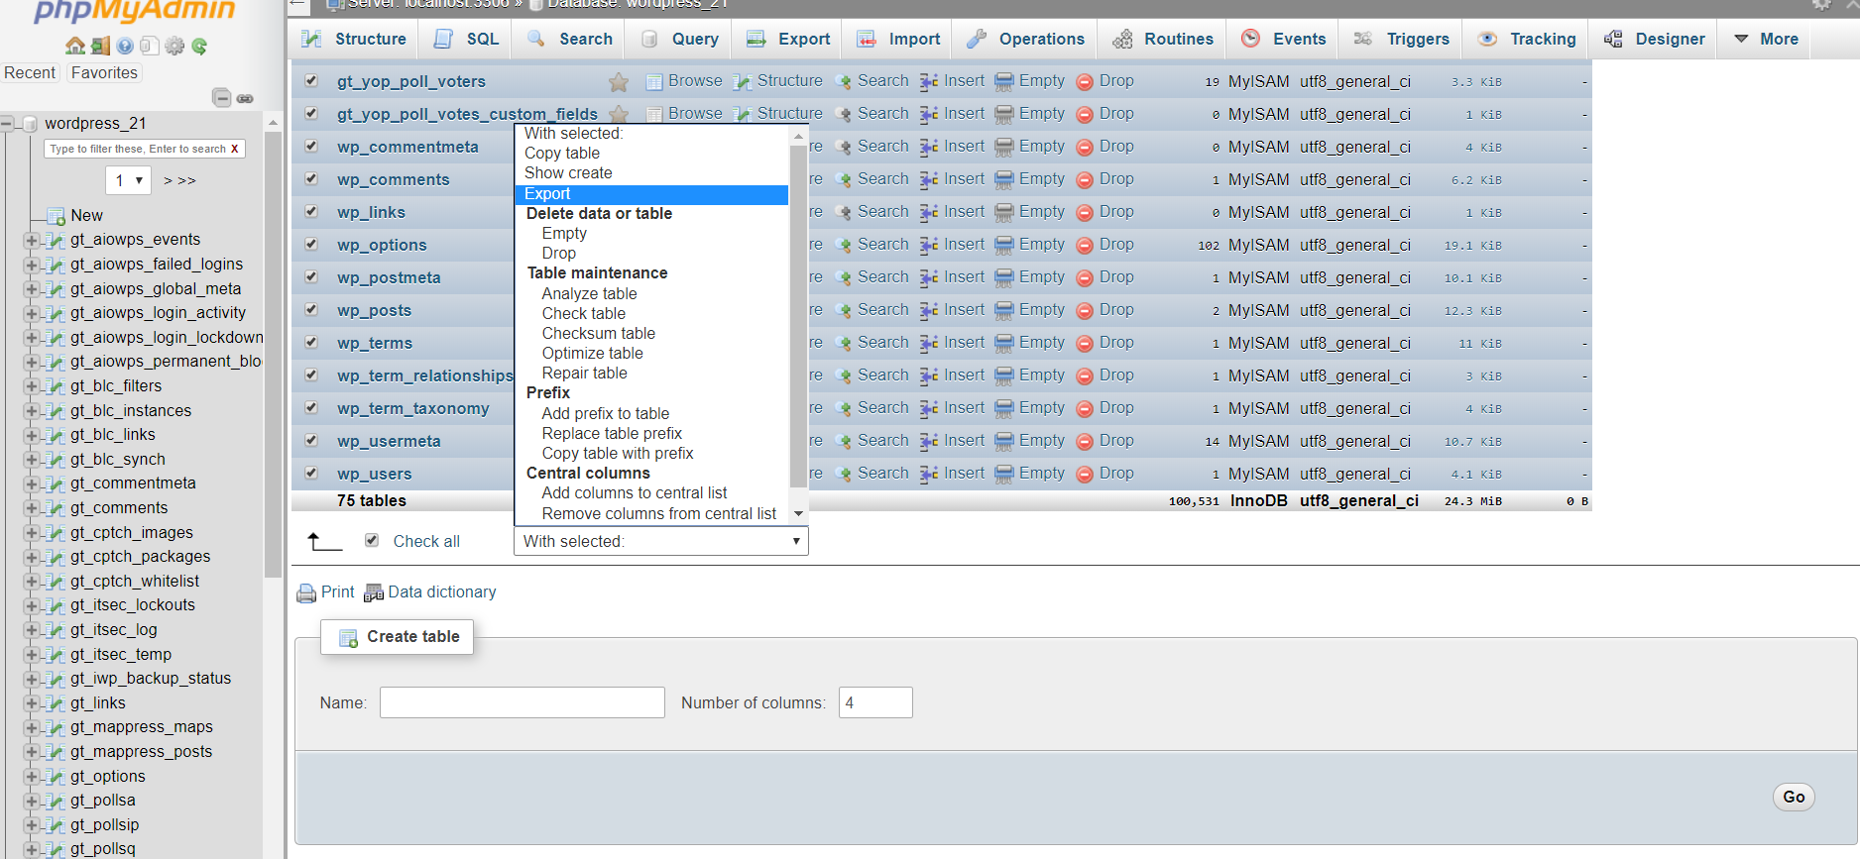Click the Data dictionary icon
1860x859 pixels.
[x=374, y=592]
